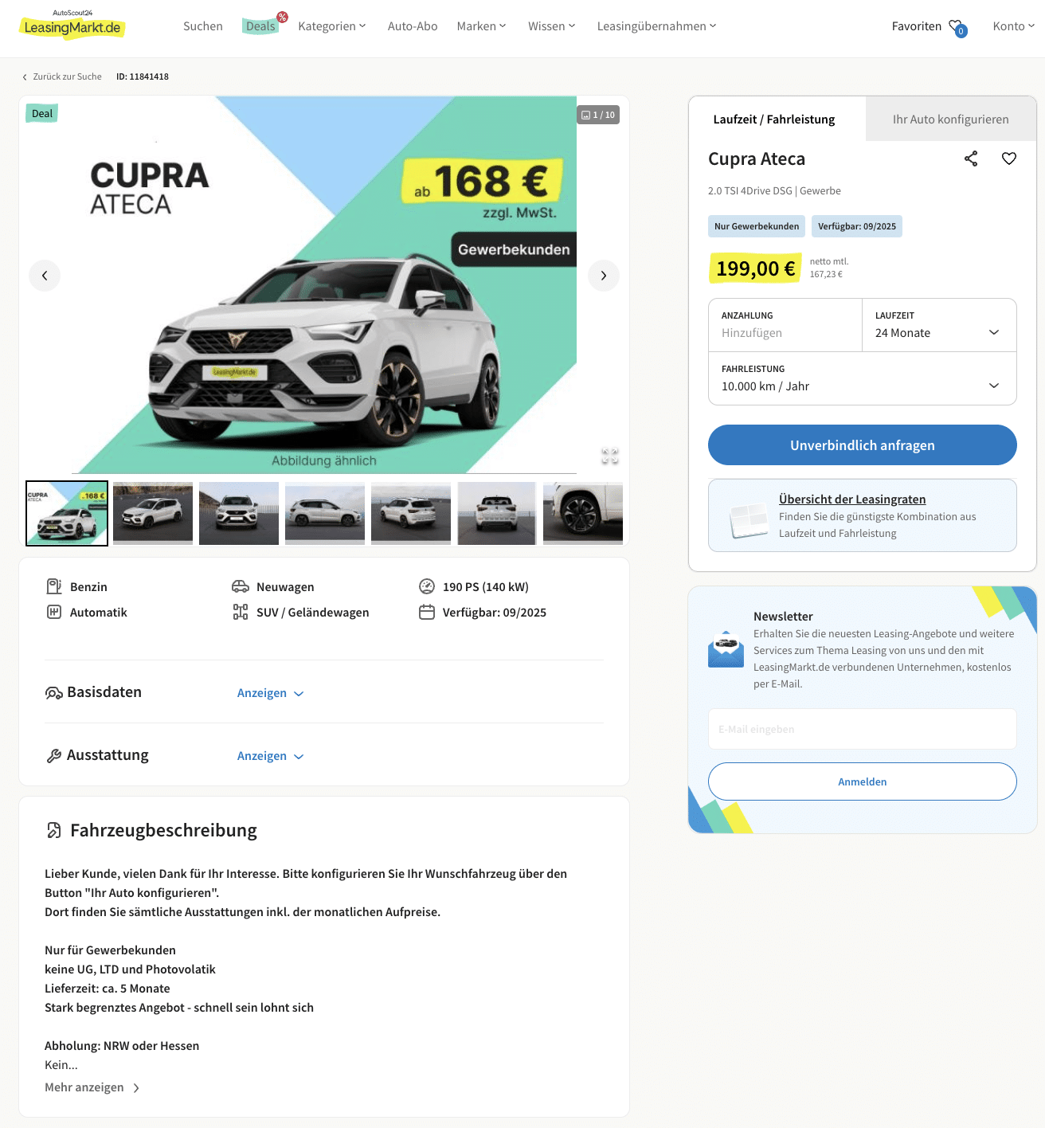Open Fahrleistung 10.000 km / Jahr dropdown

point(862,378)
